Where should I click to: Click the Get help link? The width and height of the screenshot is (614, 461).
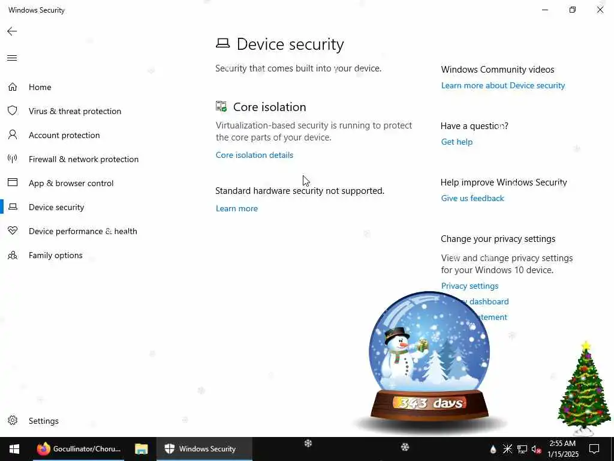456,142
